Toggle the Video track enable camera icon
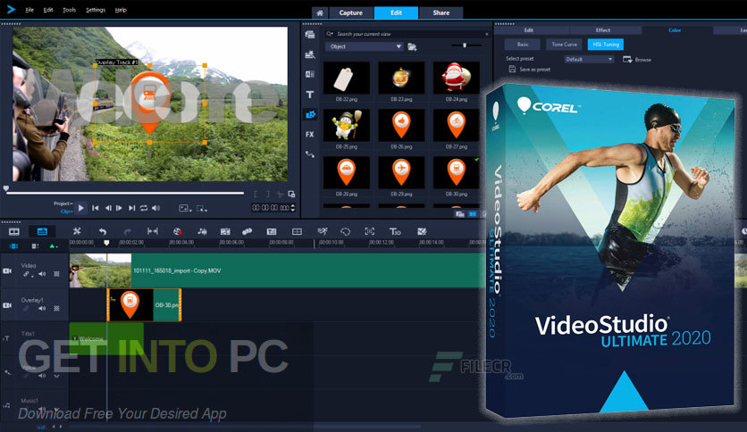Image resolution: width=747 pixels, height=432 pixels. 7,270
